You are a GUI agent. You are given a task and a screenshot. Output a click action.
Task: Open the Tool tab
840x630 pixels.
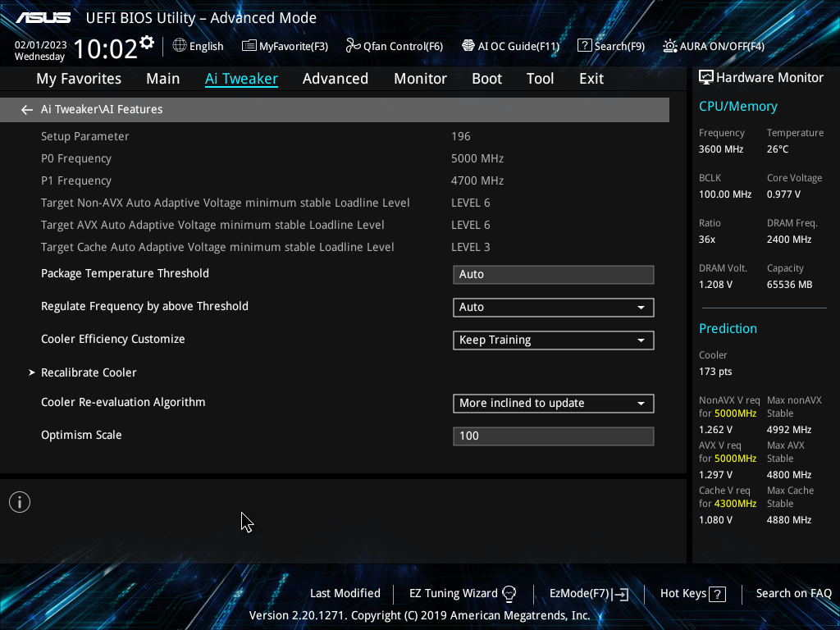[x=540, y=78]
